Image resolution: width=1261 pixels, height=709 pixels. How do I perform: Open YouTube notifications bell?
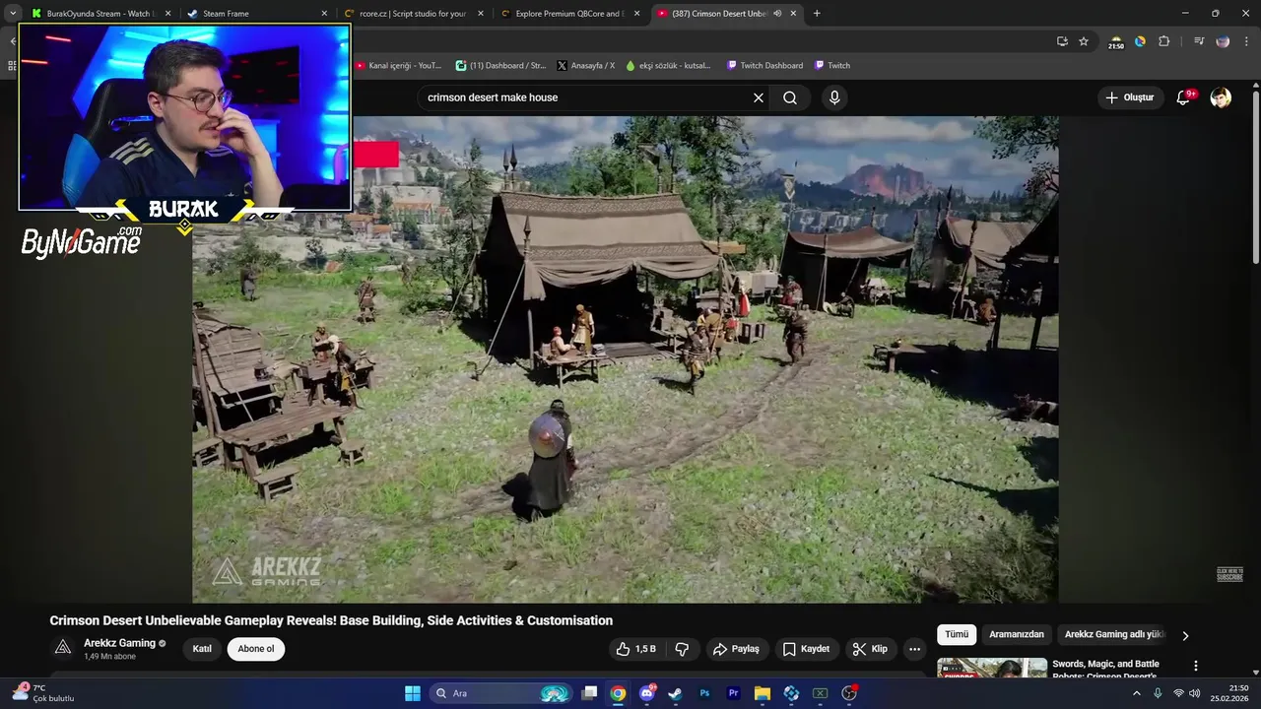tap(1185, 97)
